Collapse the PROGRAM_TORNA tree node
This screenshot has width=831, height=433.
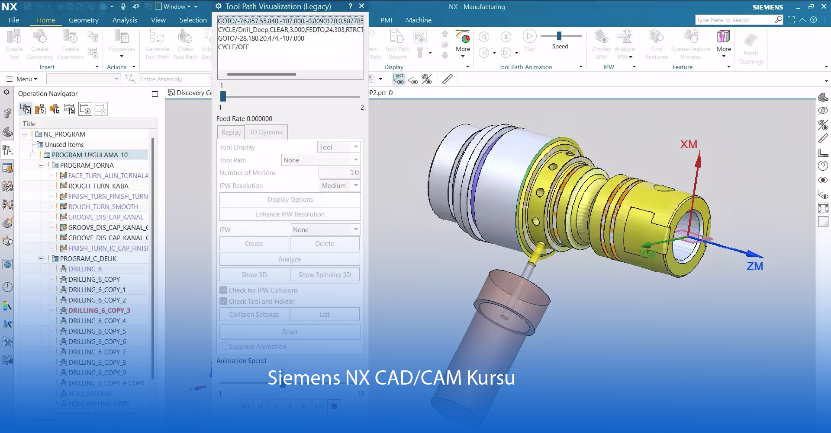pos(41,165)
